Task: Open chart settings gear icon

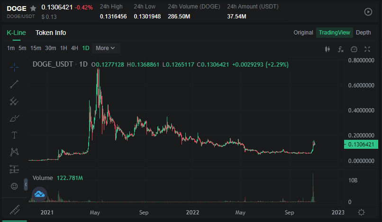Action: point(361,212)
